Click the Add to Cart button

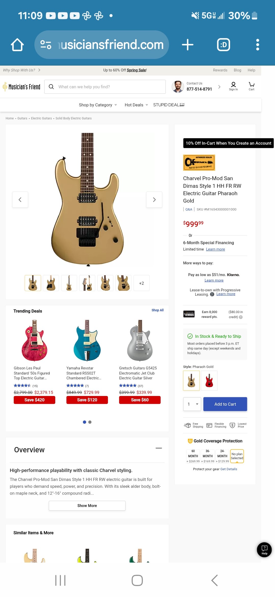[x=225, y=404]
